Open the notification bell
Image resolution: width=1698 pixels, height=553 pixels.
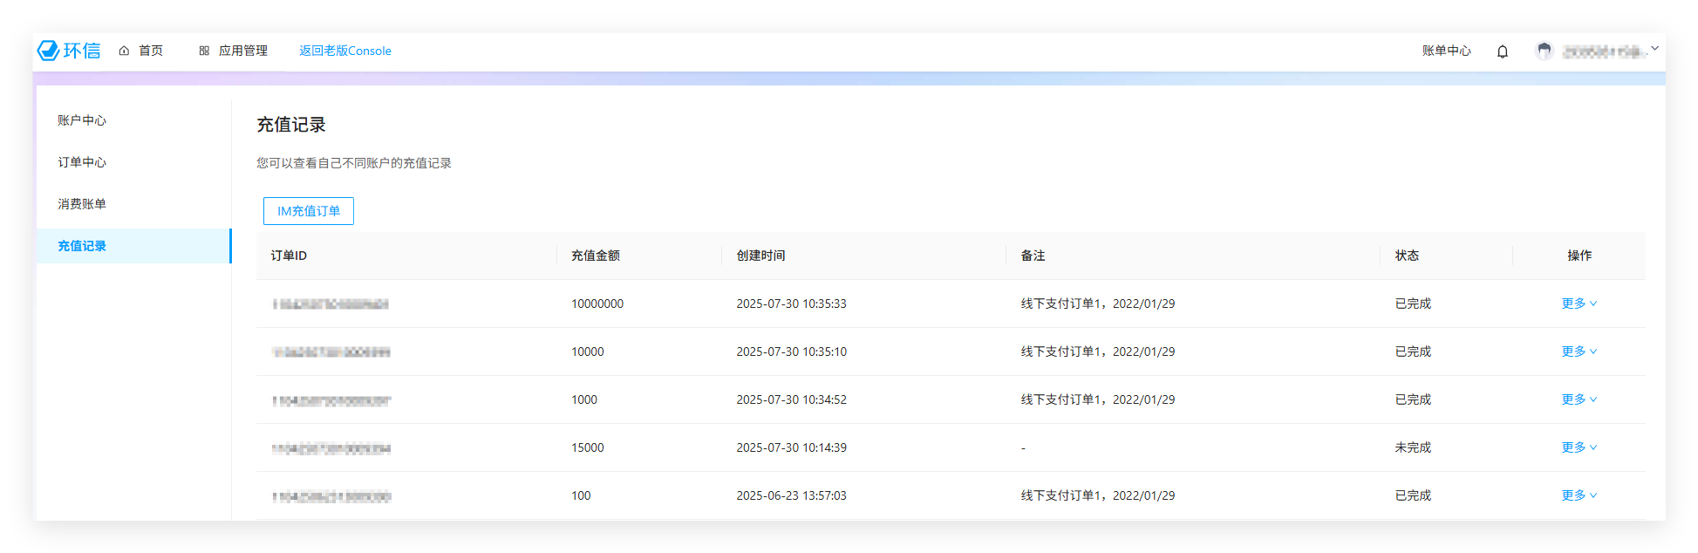(x=1502, y=51)
